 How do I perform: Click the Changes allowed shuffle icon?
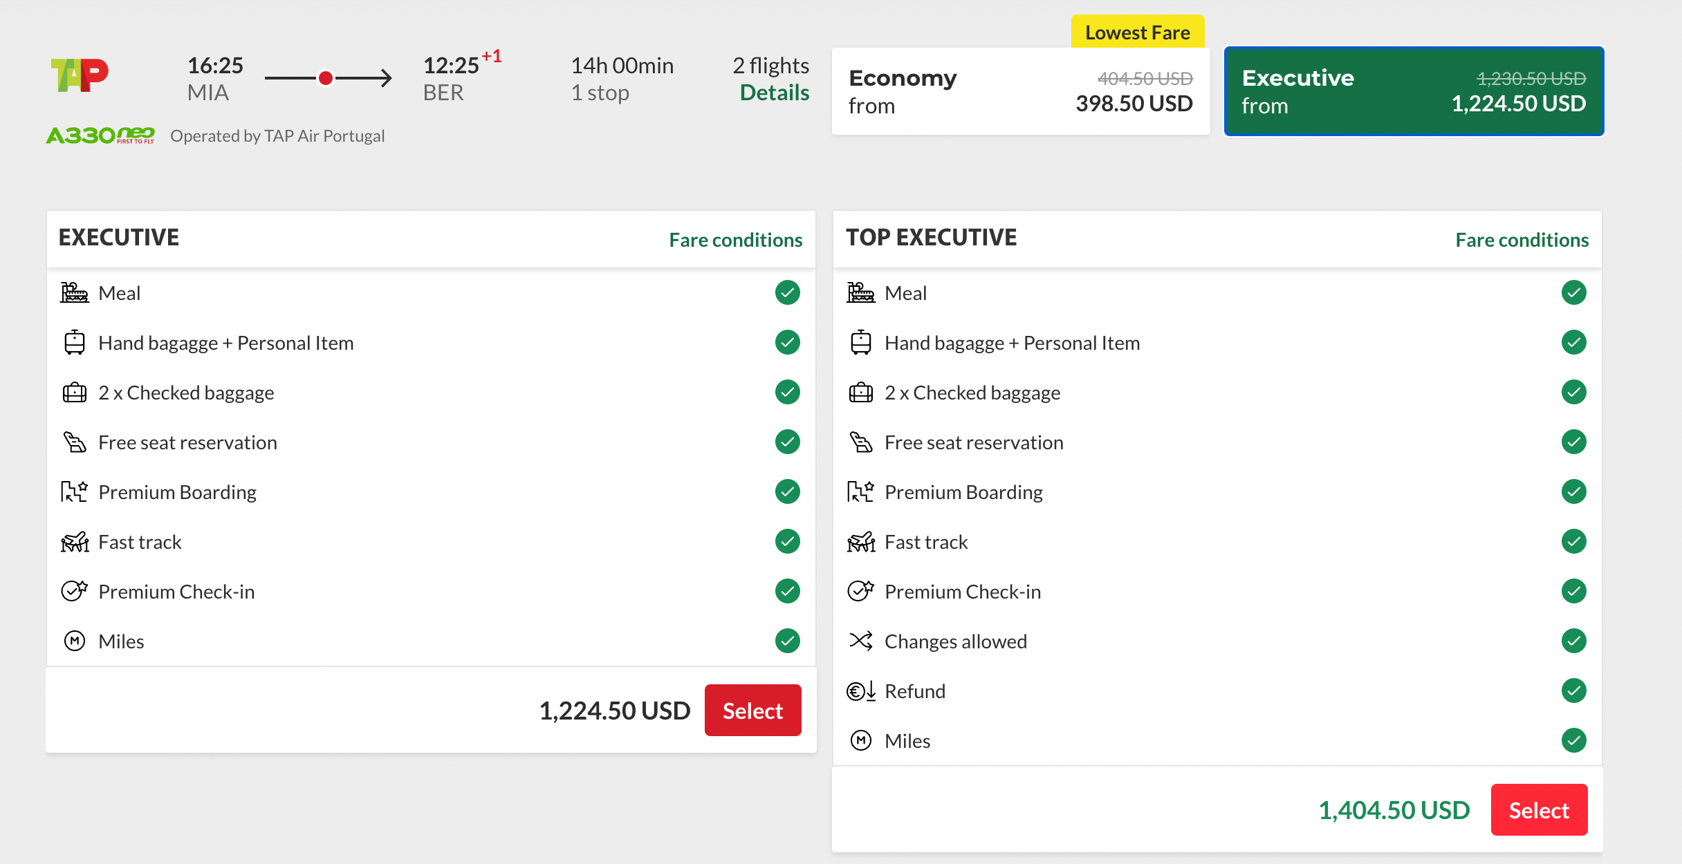coord(860,641)
